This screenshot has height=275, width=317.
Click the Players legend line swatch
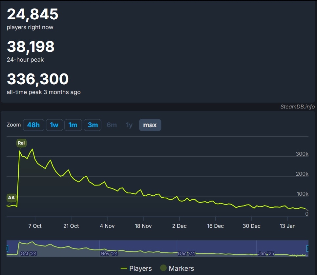[x=123, y=268]
